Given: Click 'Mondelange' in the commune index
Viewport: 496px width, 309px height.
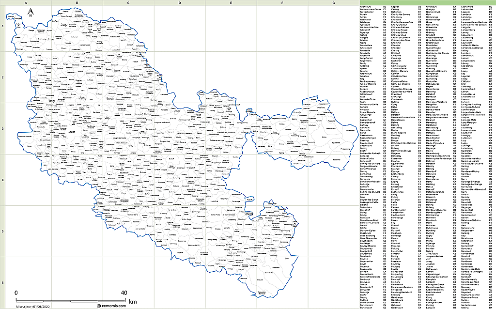Looking at the screenshot, I should pos(467,254).
